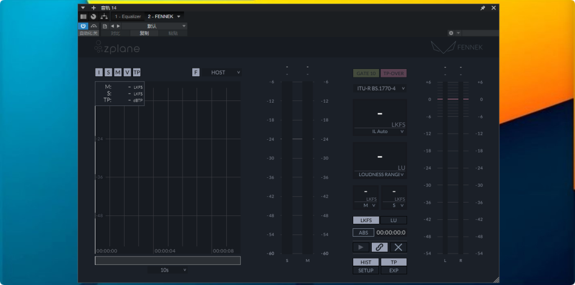The image size is (575, 285).
Task: Click the 粘贴 paste button
Action: [x=173, y=33]
